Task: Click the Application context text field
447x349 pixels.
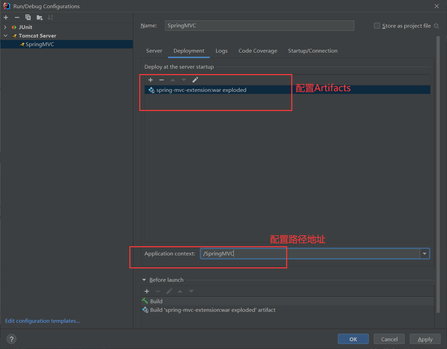Action: tap(310, 253)
